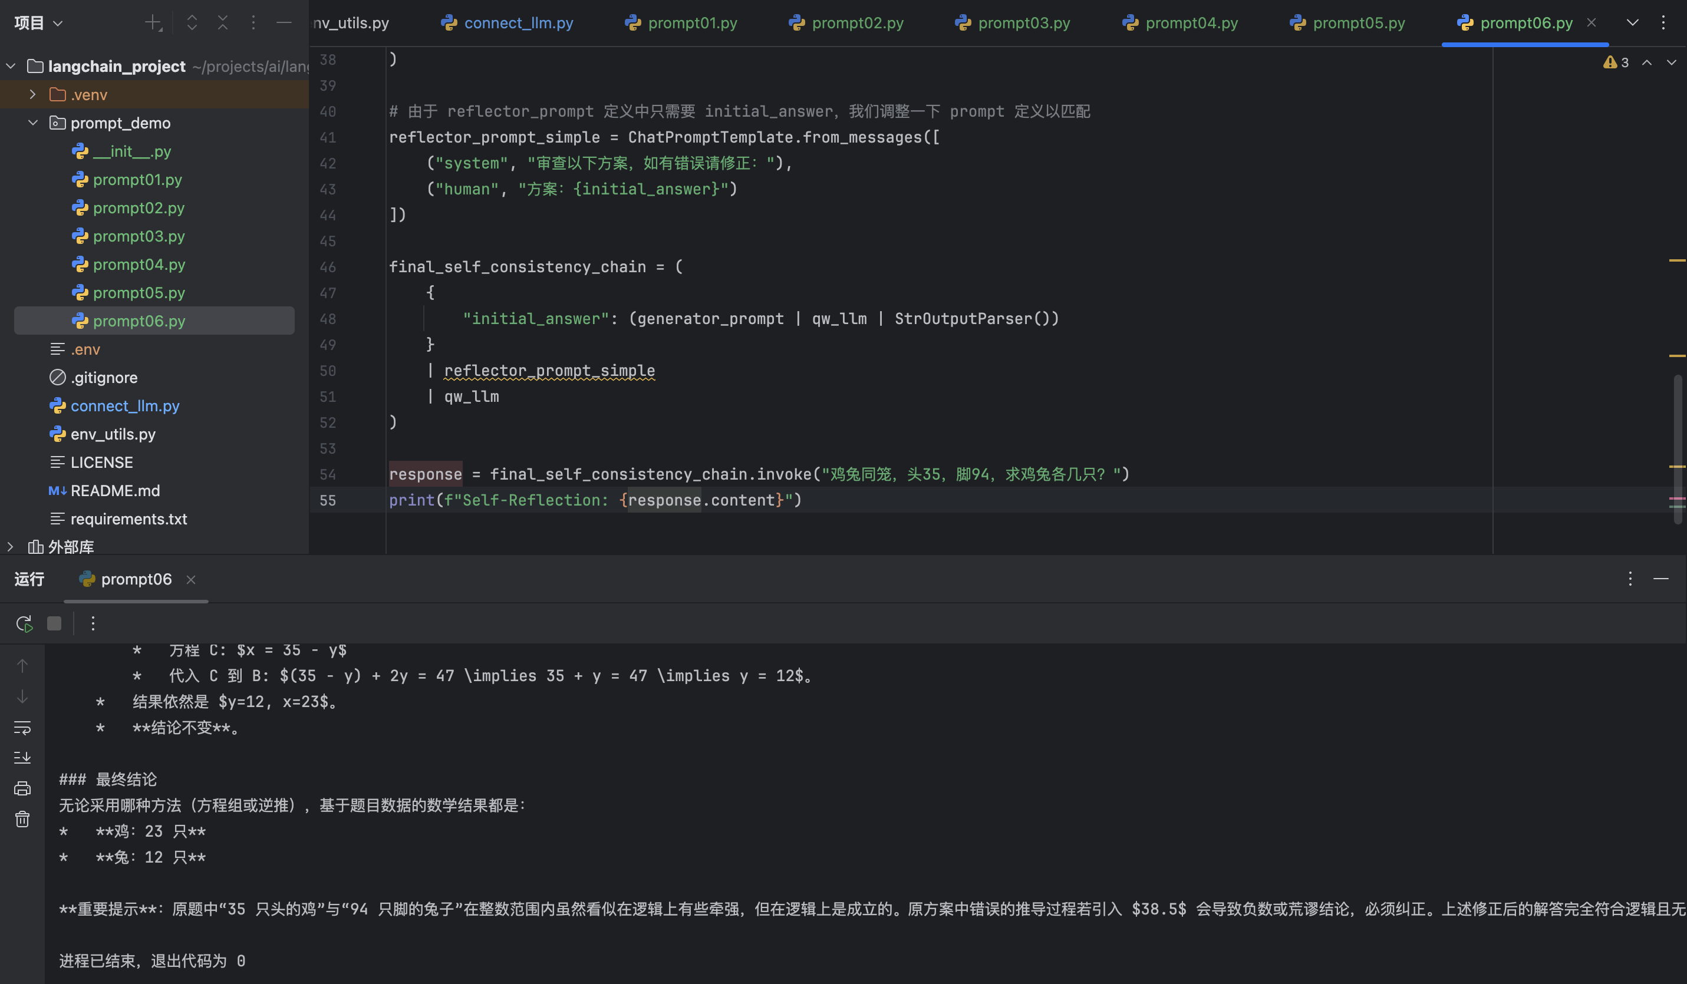Click the new file plus icon in project panel
This screenshot has height=984, width=1687.
[x=153, y=23]
